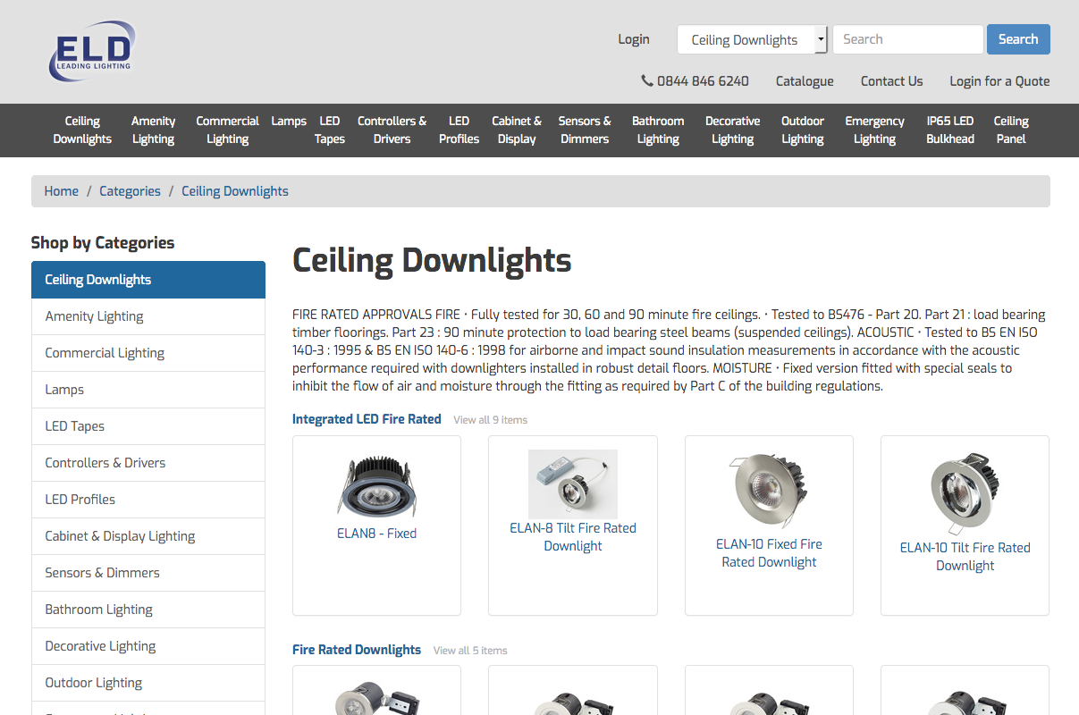Click View all 9 items link
Viewport: 1079px width, 715px height.
(490, 420)
